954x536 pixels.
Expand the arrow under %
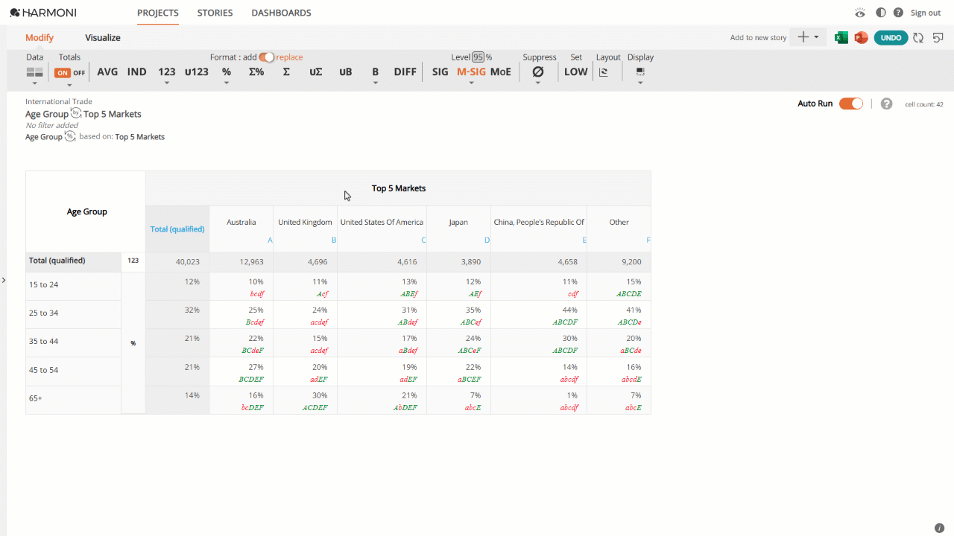[x=227, y=83]
